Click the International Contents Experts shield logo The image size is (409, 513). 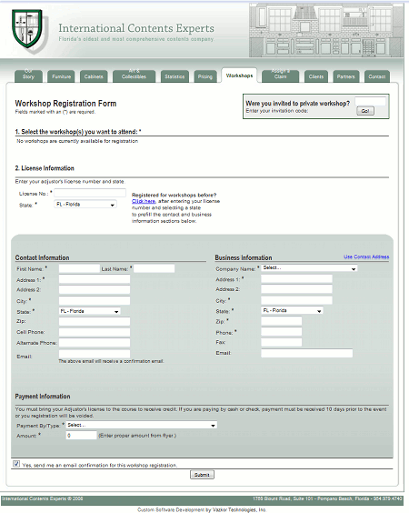coord(29,30)
